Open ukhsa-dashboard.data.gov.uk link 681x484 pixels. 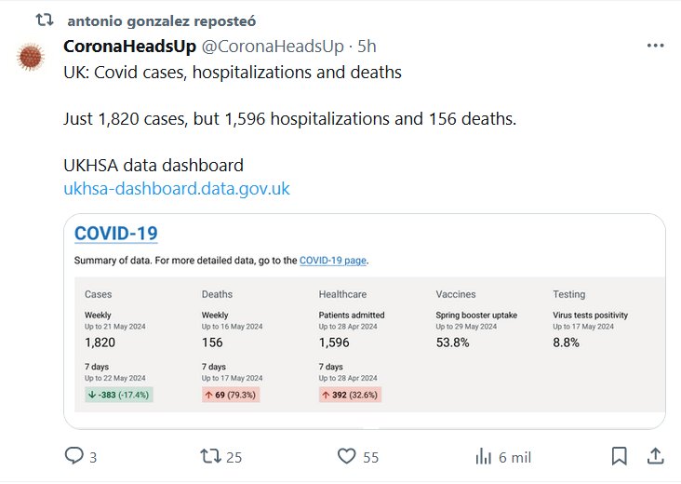point(177,189)
